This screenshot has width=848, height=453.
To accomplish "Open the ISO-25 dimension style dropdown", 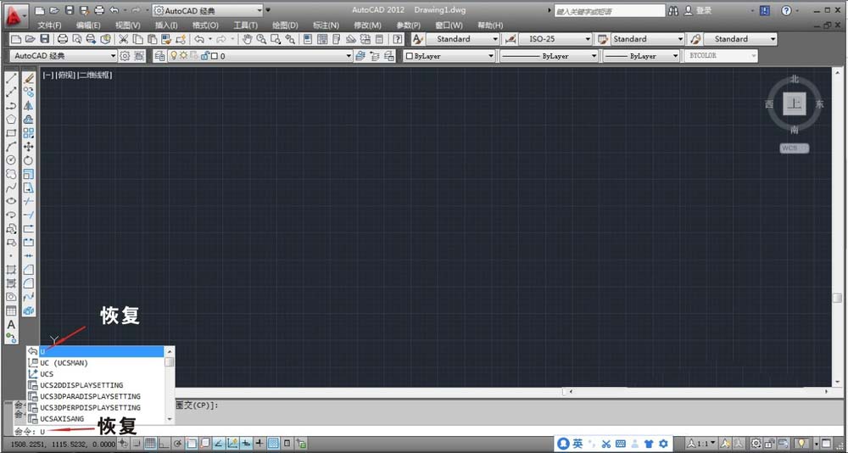I will (555, 39).
